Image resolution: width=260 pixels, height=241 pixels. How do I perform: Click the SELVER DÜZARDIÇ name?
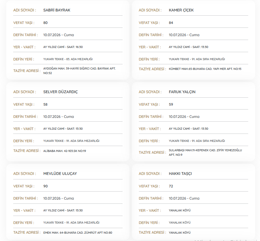[x=60, y=92]
